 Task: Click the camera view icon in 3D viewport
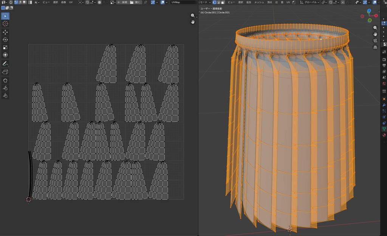(x=375, y=40)
